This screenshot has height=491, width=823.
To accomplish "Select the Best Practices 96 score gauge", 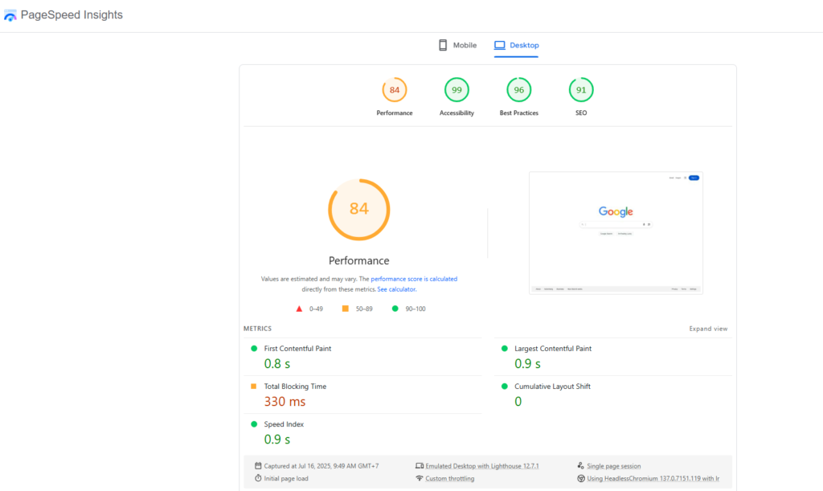I will pyautogui.click(x=518, y=90).
